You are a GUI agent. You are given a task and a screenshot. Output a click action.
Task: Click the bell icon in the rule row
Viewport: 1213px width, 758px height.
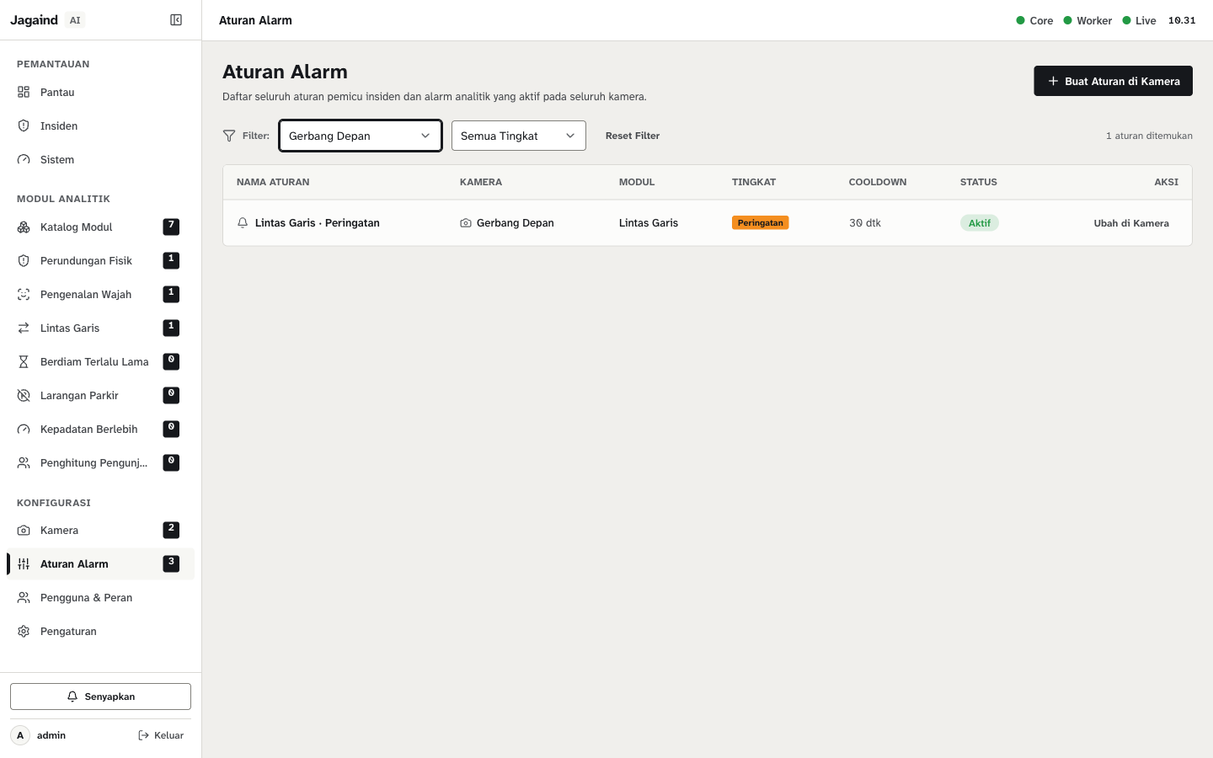[243, 223]
